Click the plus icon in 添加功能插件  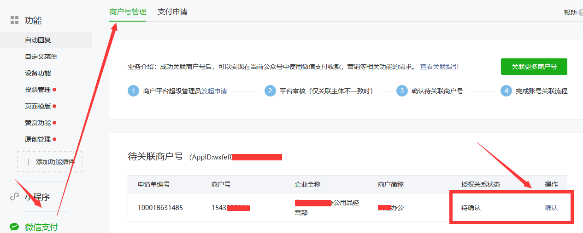tap(28, 162)
